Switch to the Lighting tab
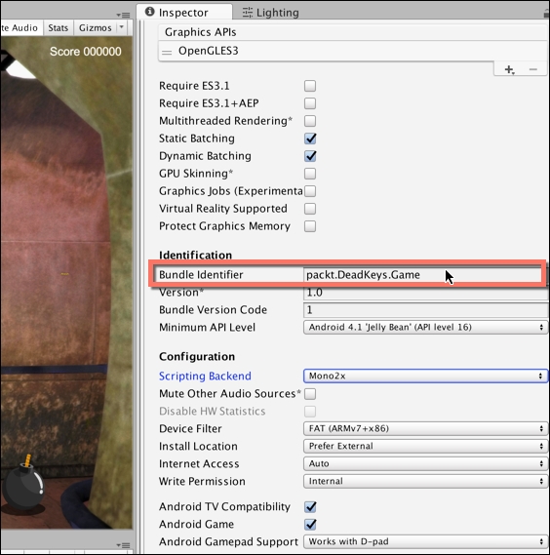This screenshot has height=555, width=550. pos(271,13)
